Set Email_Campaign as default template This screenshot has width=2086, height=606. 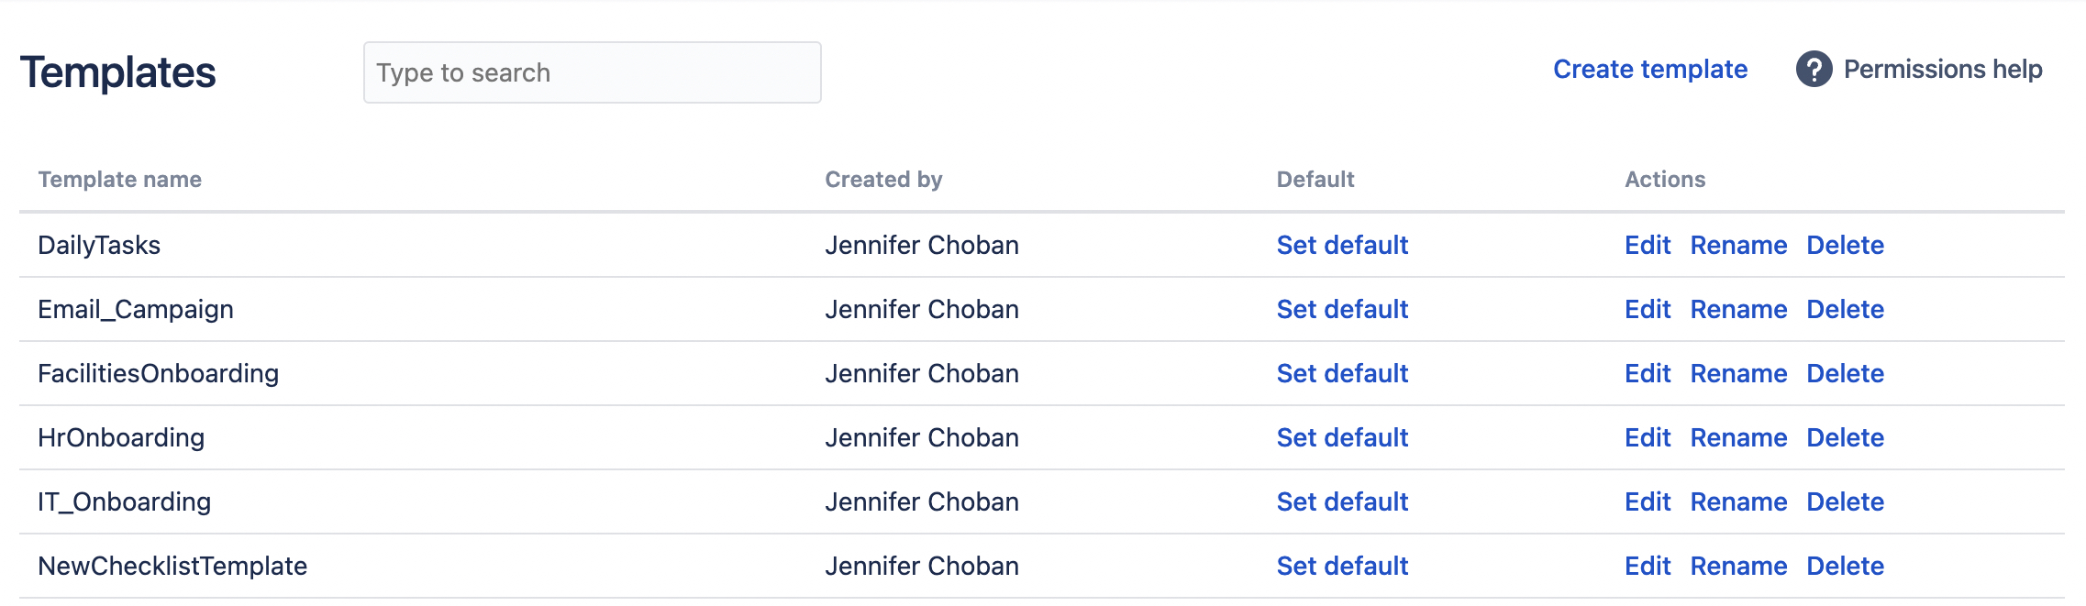tap(1342, 309)
